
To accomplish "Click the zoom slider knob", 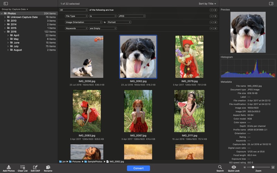I will [x=253, y=167].
